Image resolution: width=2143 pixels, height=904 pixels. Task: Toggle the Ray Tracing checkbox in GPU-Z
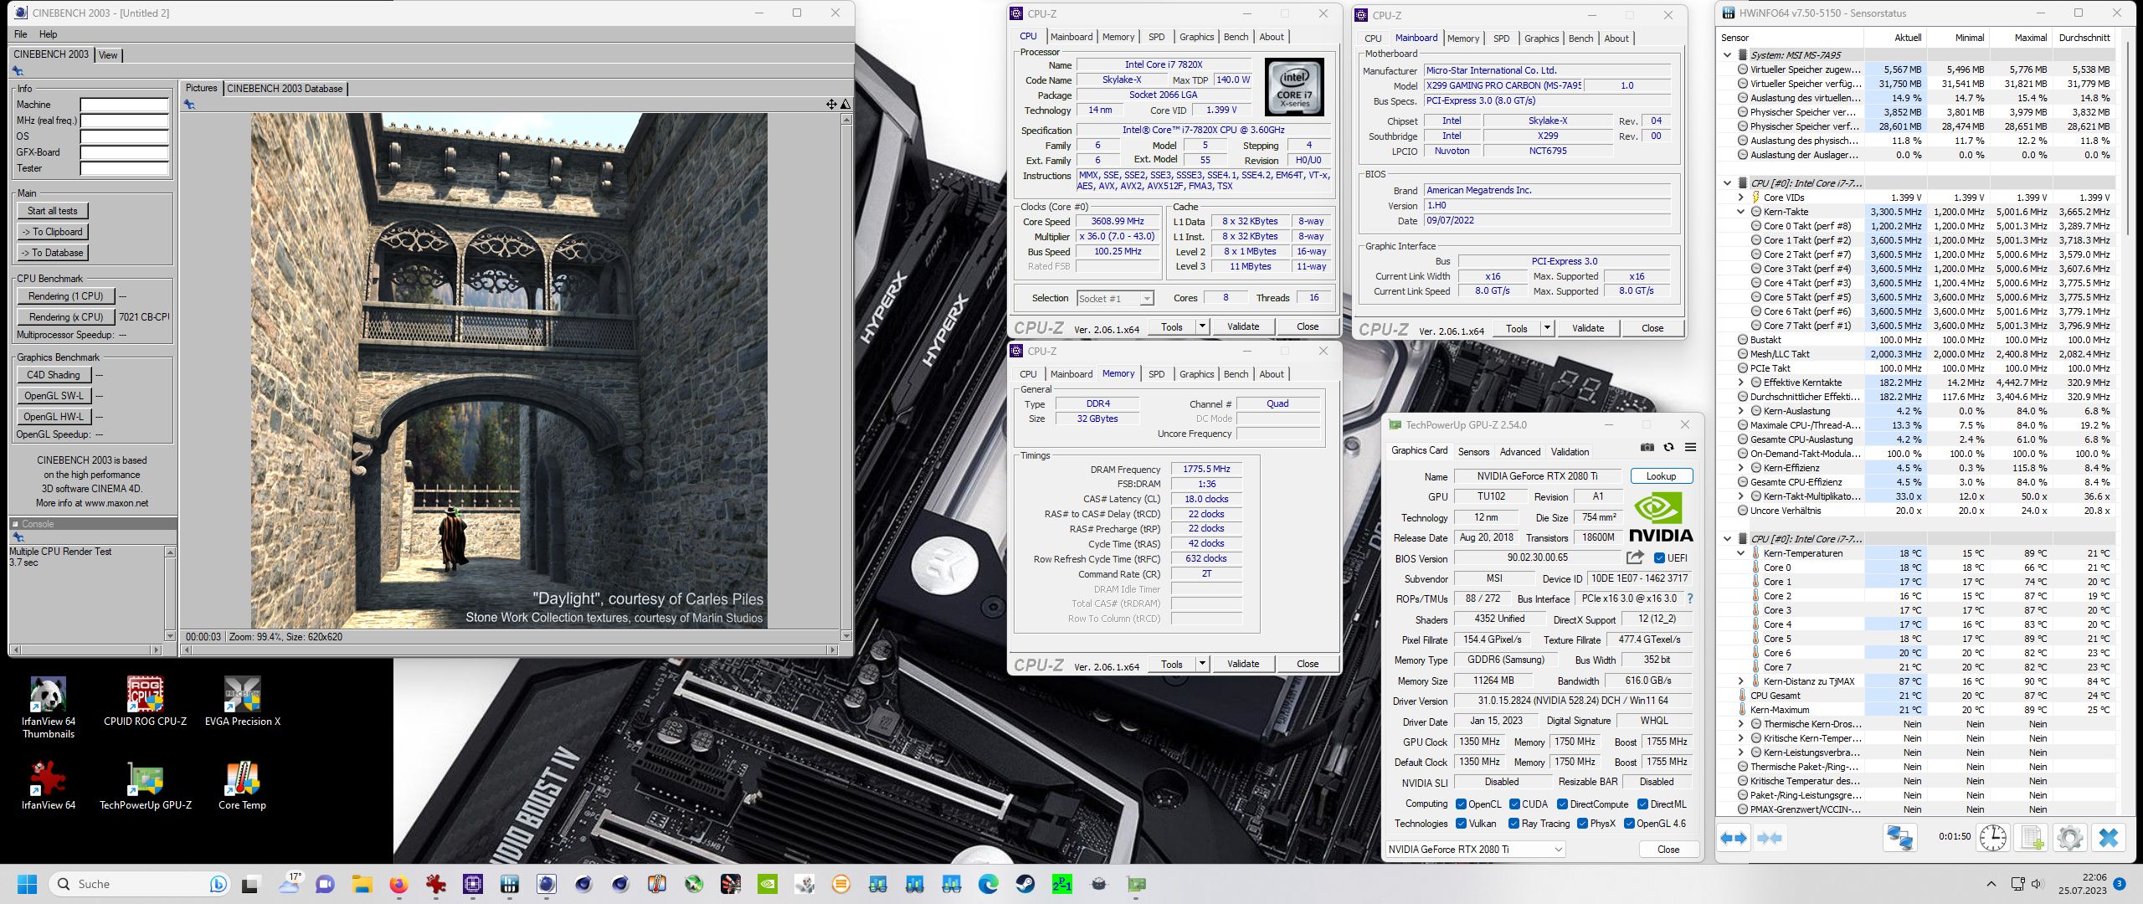coord(1513,824)
